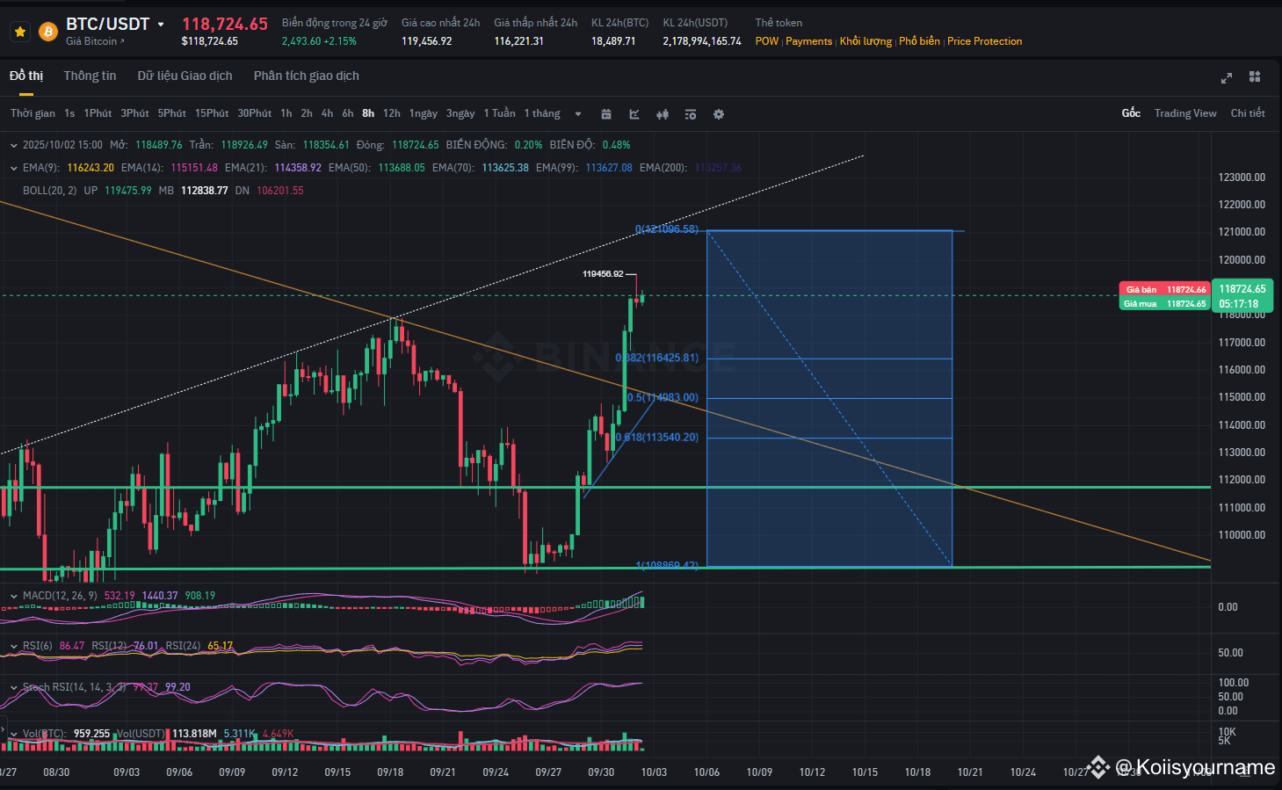The image size is (1282, 790).
Task: Open the calendar date picker icon
Action: pyautogui.click(x=606, y=114)
